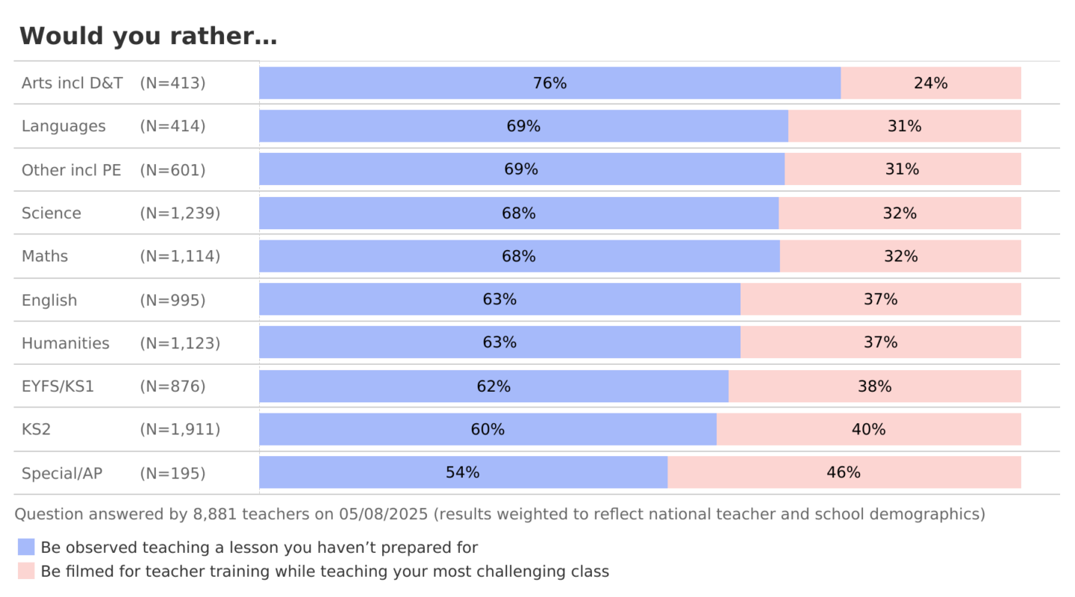Click the 'Languages' row label

63,126
